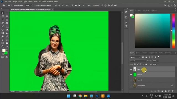Image resolution: width=177 pixels, height=99 pixels.
Task: Toggle the layer filtering switch
Action: 158,57
